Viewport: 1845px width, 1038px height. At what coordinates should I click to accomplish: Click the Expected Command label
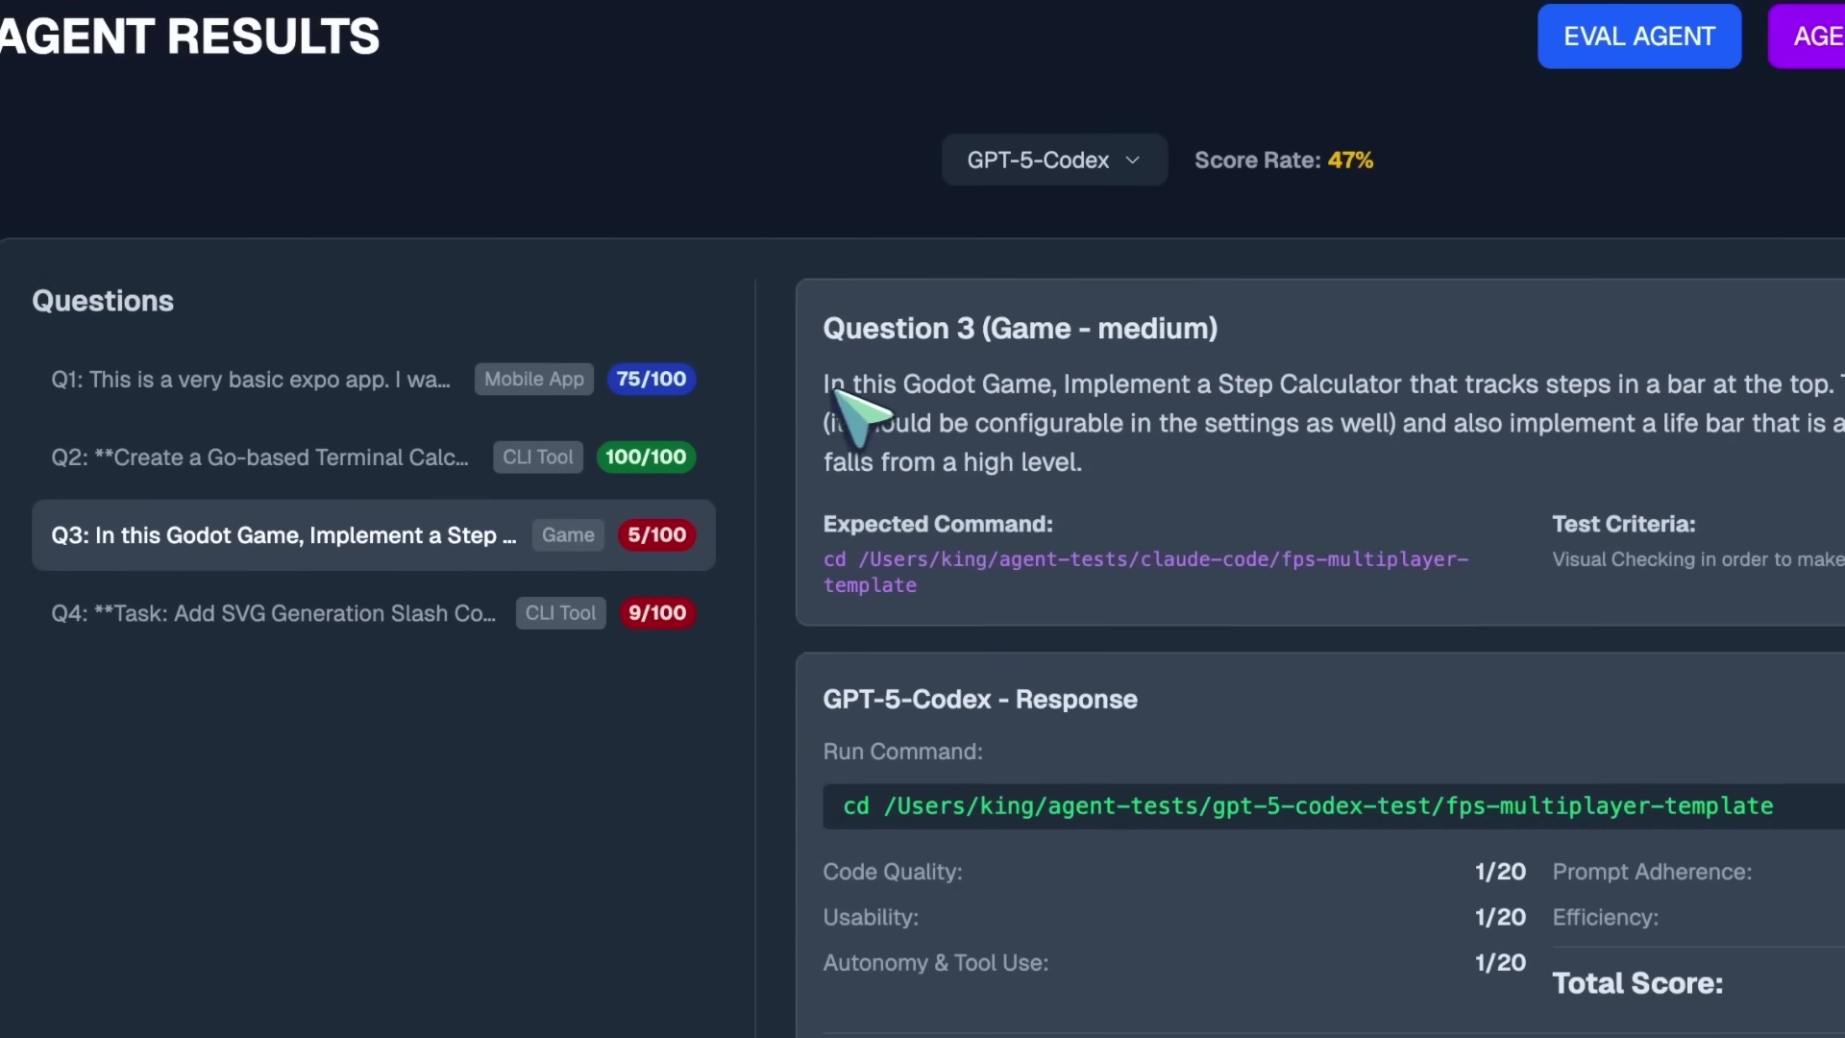[x=938, y=525]
